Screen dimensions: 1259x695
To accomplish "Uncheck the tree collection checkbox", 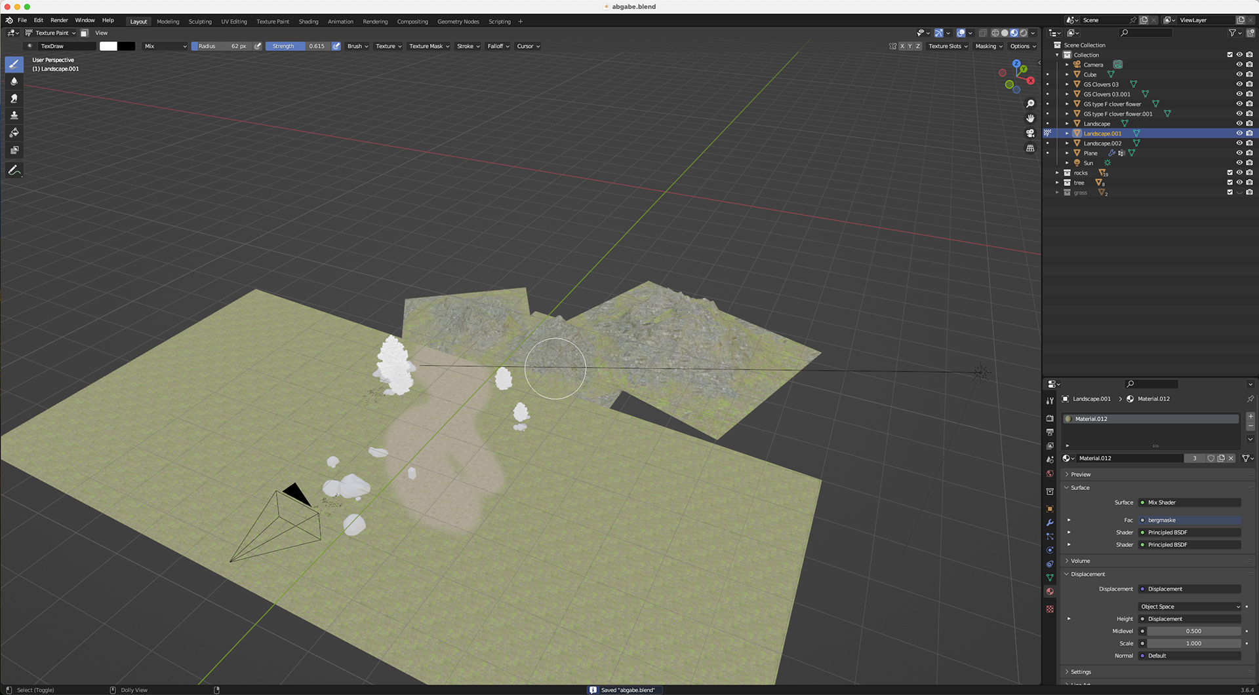I will tap(1229, 183).
